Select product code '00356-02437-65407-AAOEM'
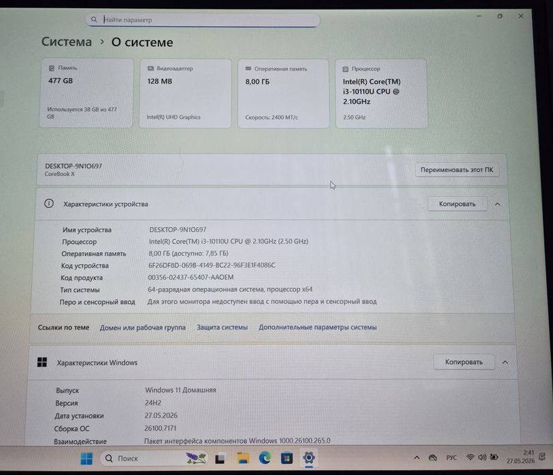 [191, 277]
